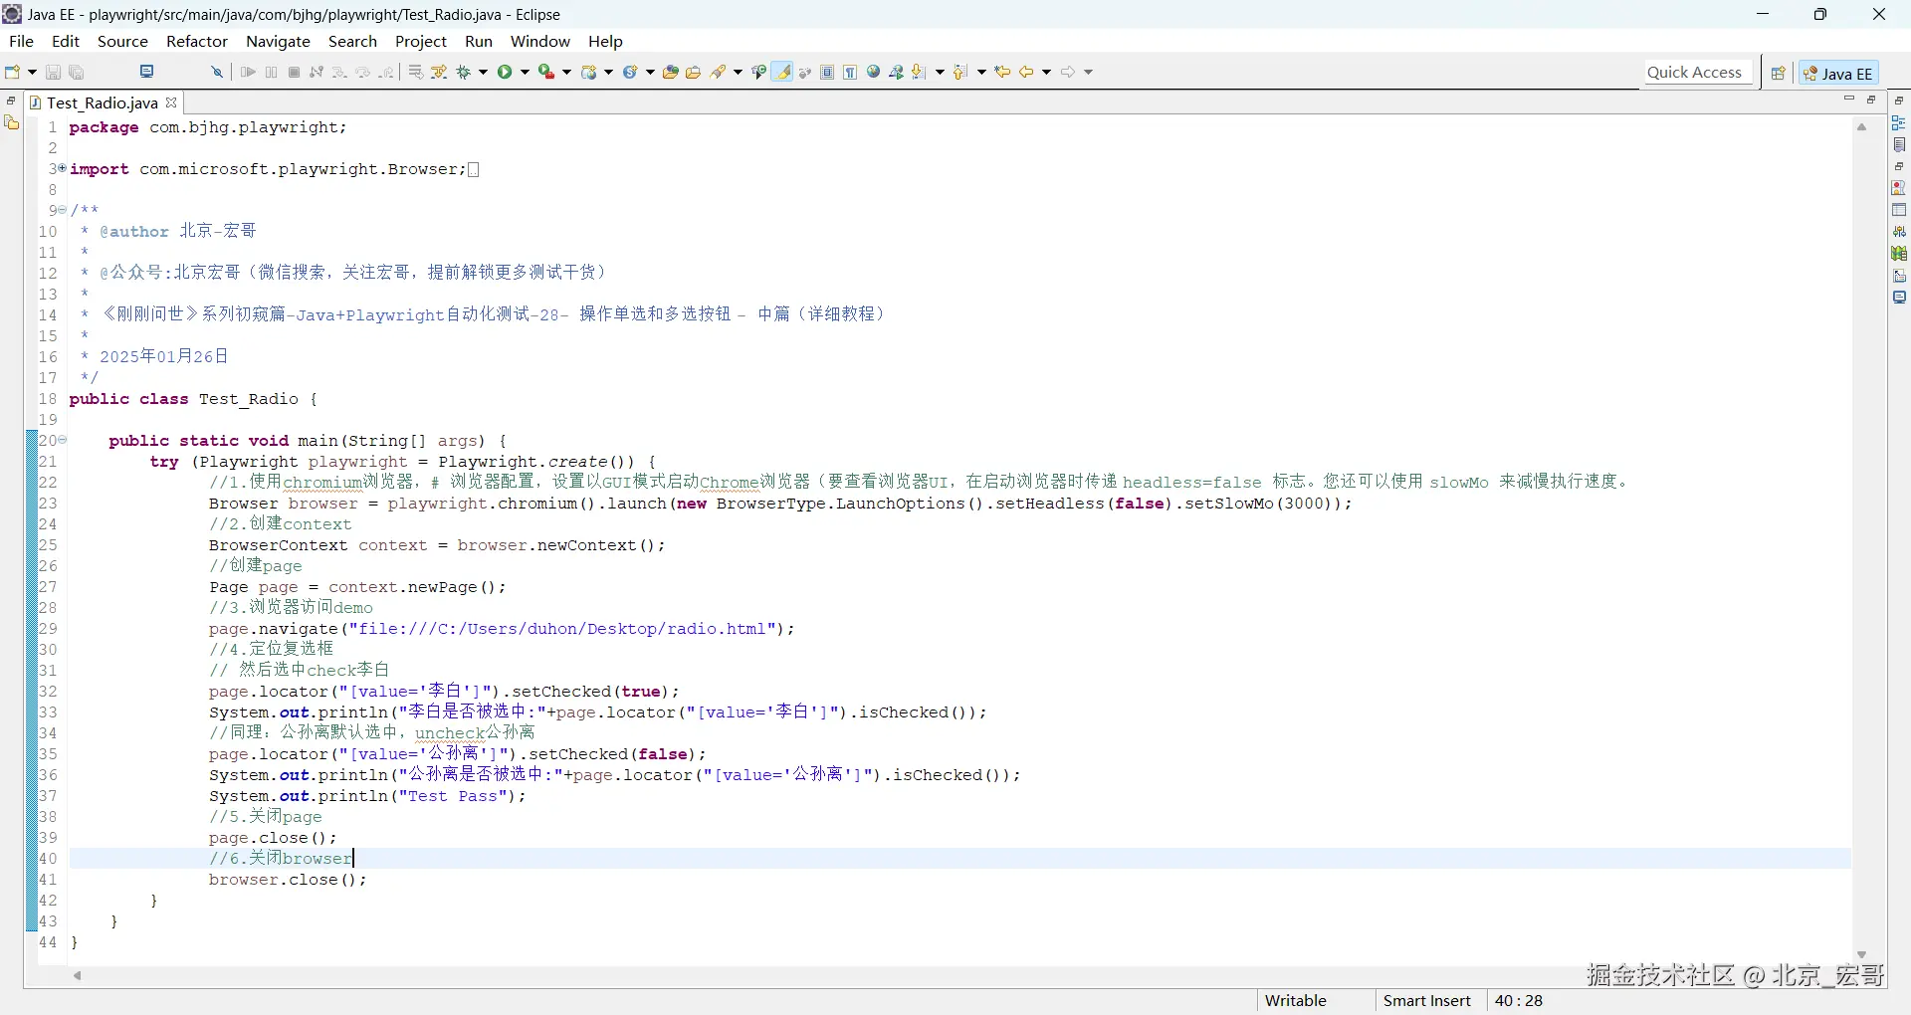
Task: Launch Debug with the bug icon
Action: pos(464,72)
